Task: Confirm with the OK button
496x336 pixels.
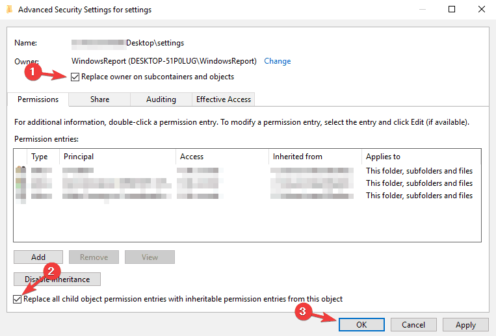Action: click(361, 324)
